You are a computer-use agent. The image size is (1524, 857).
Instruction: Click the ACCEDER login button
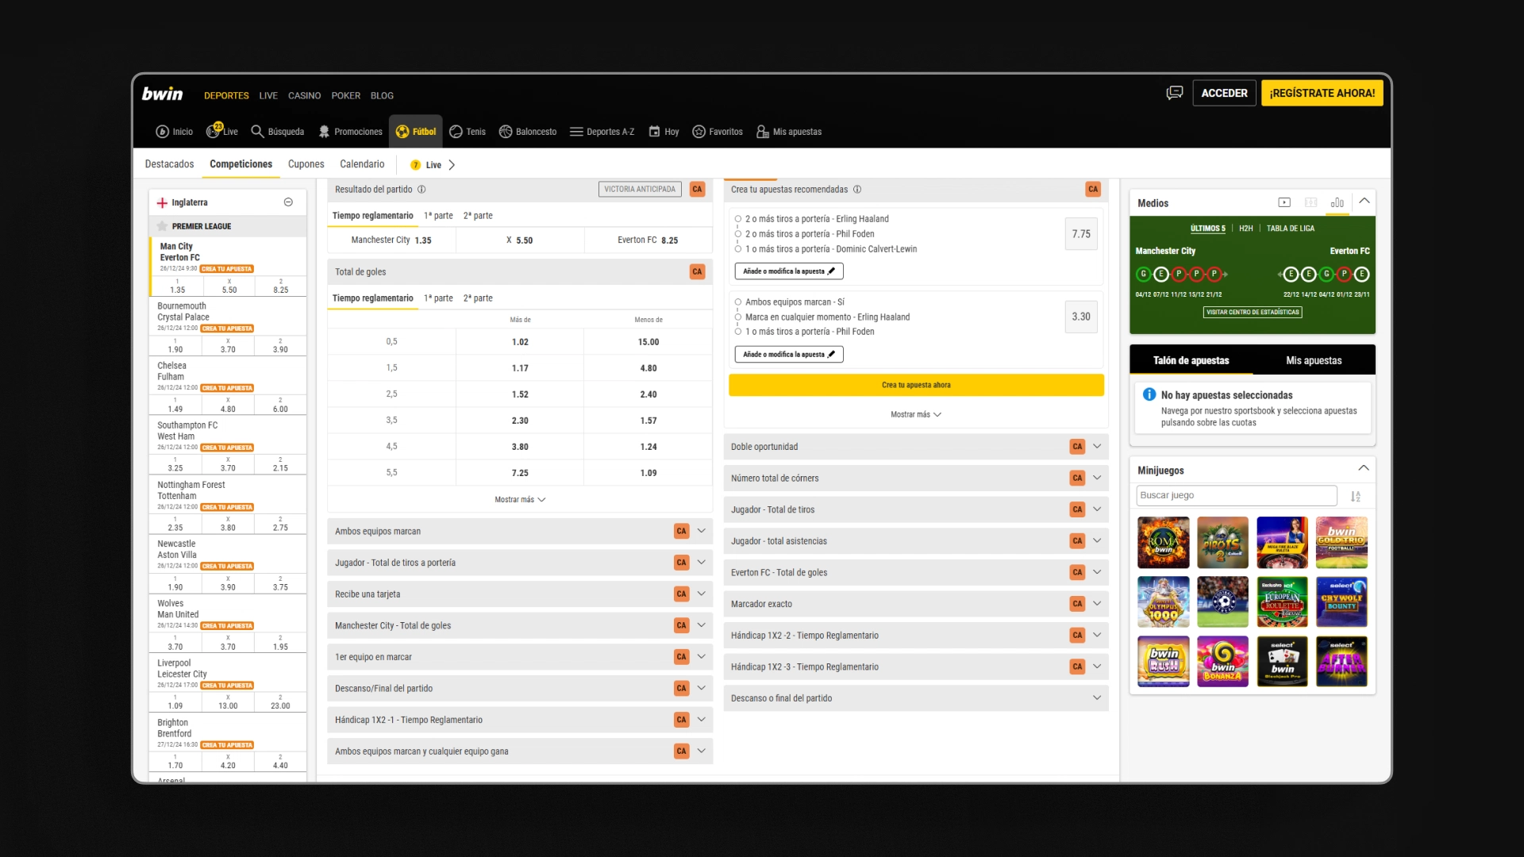[1224, 93]
